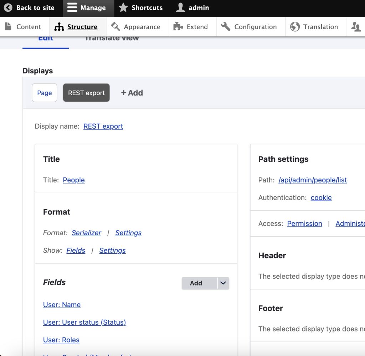Select the REST export display
This screenshot has width=365, height=356.
coord(86,93)
